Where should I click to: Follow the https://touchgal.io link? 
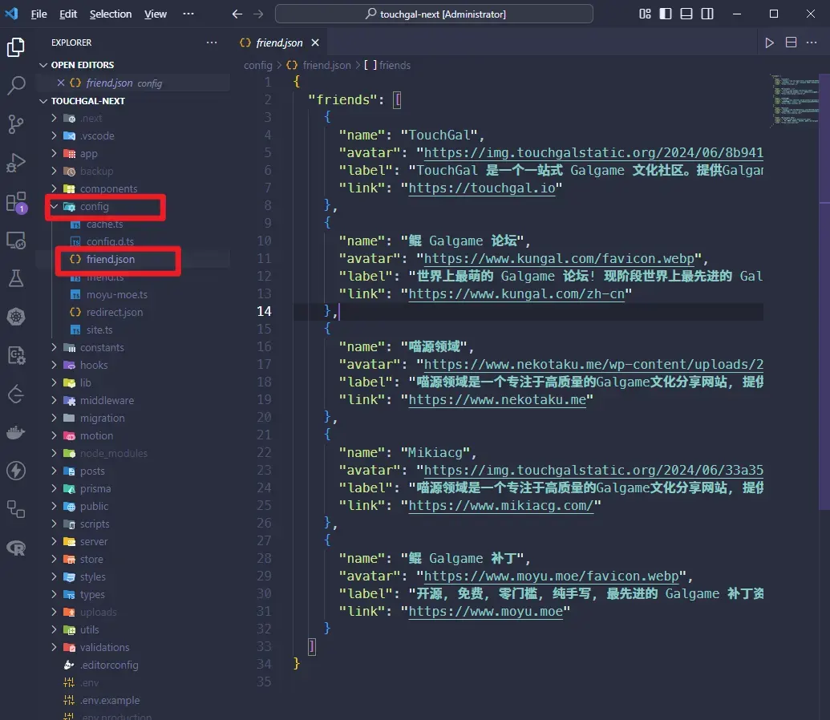click(482, 188)
